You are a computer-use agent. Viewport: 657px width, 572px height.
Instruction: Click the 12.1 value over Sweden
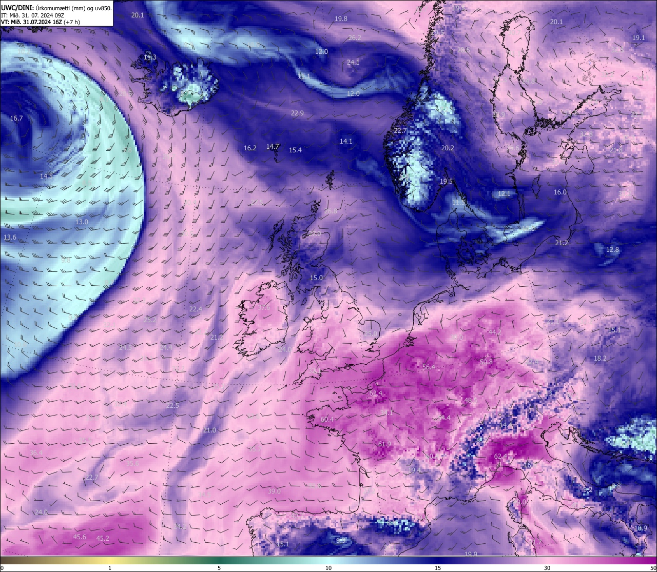click(x=504, y=194)
